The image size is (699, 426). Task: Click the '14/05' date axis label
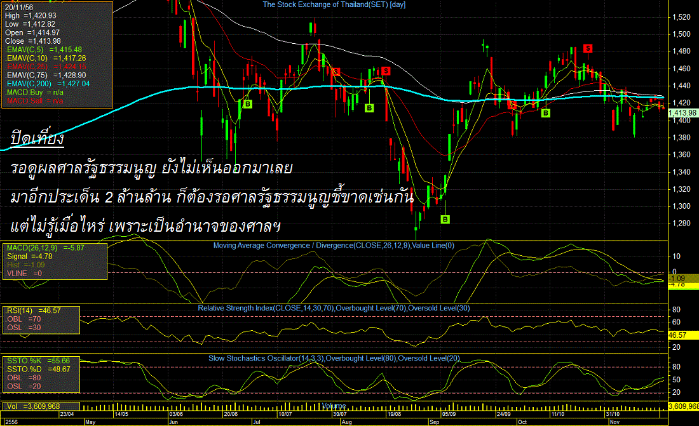click(x=121, y=414)
